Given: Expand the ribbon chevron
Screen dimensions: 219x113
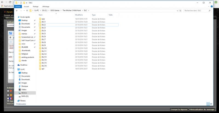Looking at the screenshot, I should point(209,7).
